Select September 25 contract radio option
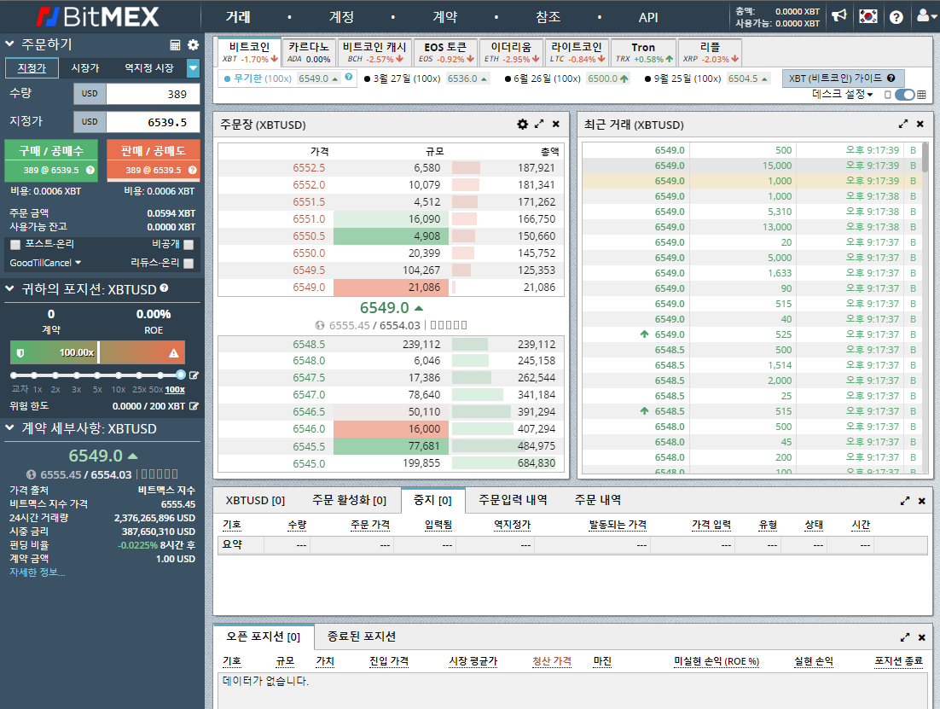Image resolution: width=940 pixels, height=709 pixels. point(647,78)
